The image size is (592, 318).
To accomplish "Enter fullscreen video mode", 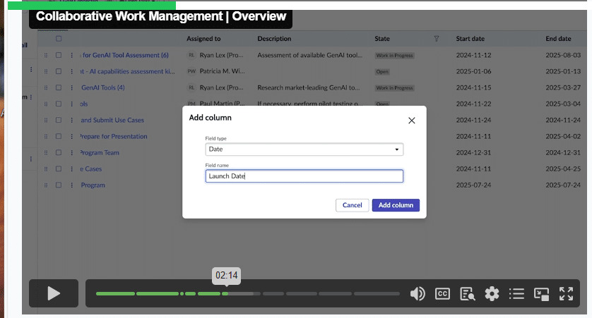I will click(566, 294).
